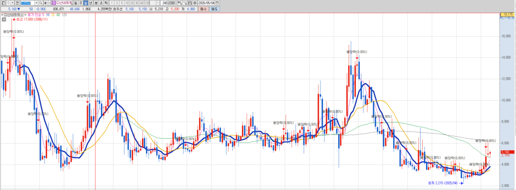
Task: Open the minute interval combo box
Action: click(155, 3)
